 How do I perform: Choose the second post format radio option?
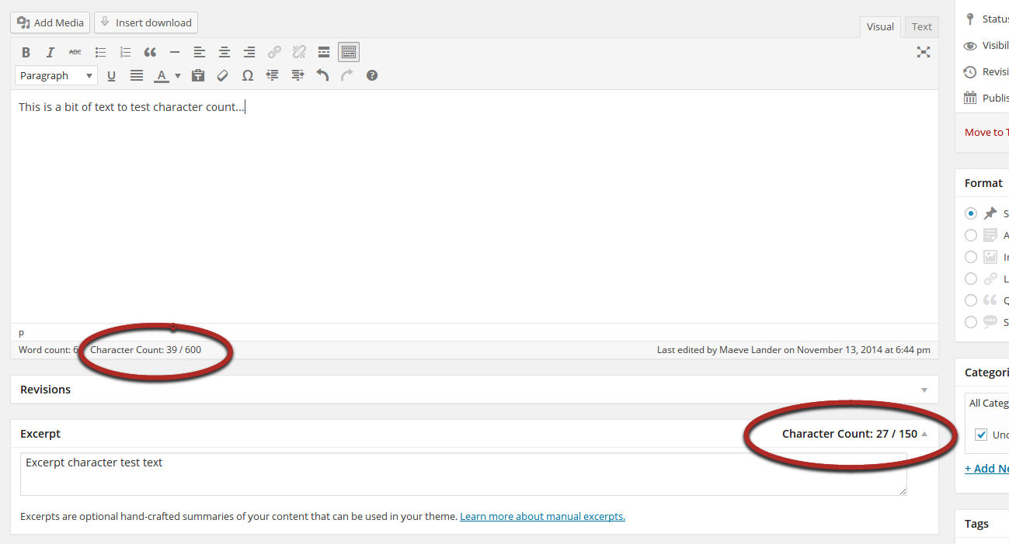click(971, 235)
